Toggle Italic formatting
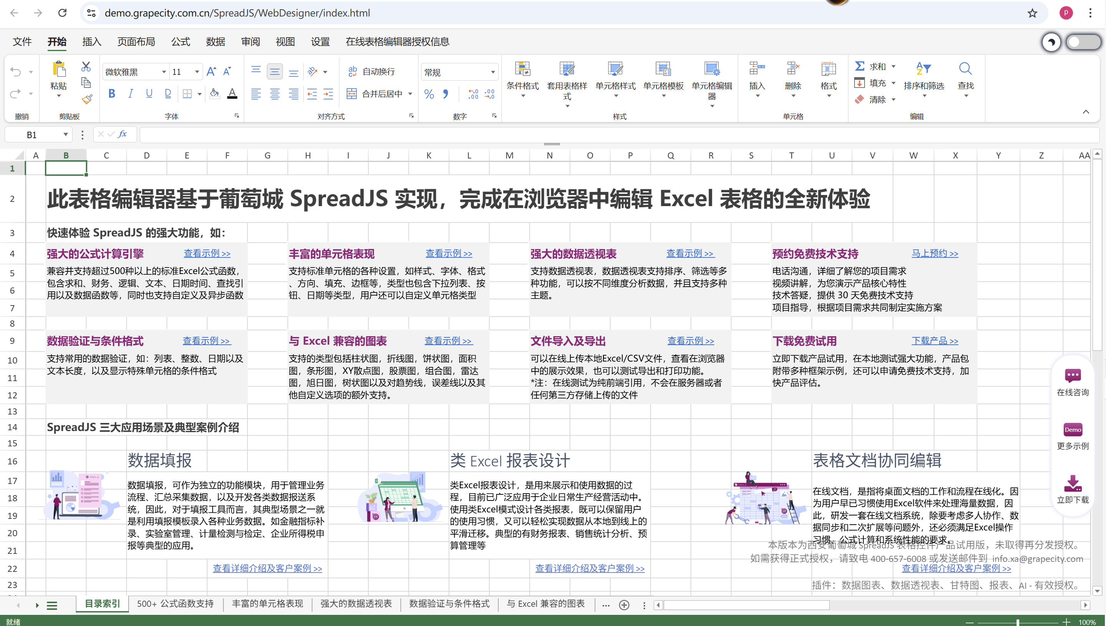Screen dimensions: 1106x626 click(x=131, y=94)
